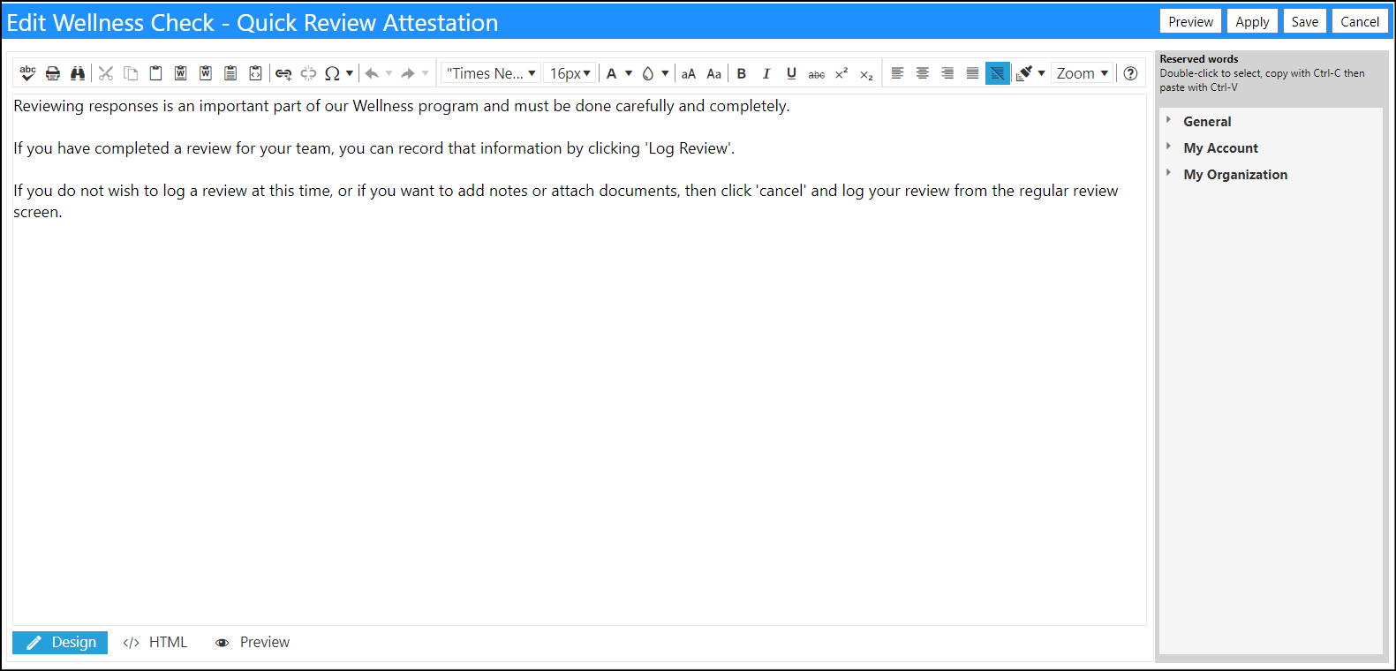The height and width of the screenshot is (671, 1396).
Task: Open the Format Stripper options arrow
Action: (x=1041, y=73)
